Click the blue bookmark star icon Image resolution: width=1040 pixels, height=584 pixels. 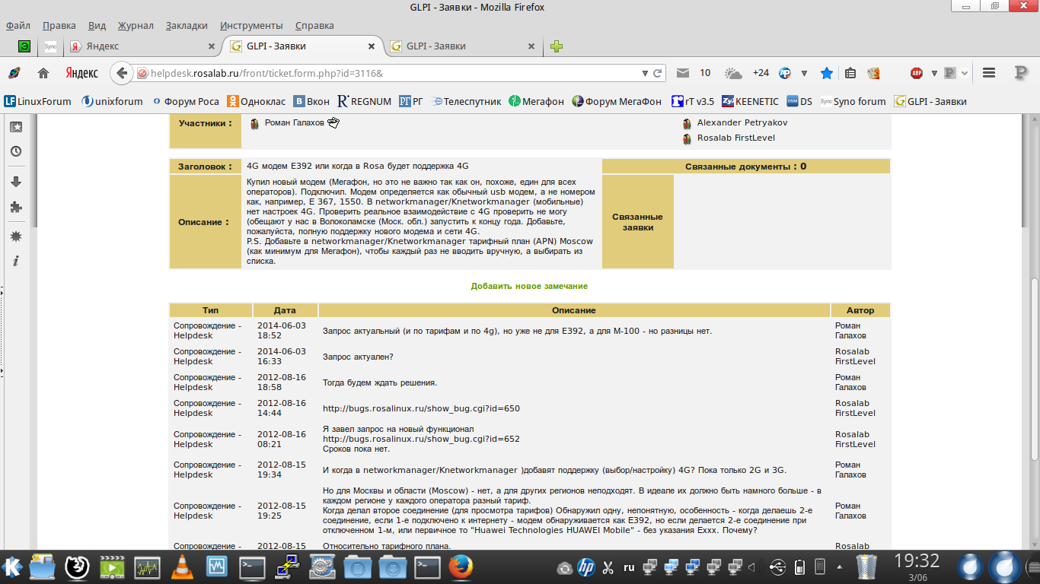click(827, 73)
